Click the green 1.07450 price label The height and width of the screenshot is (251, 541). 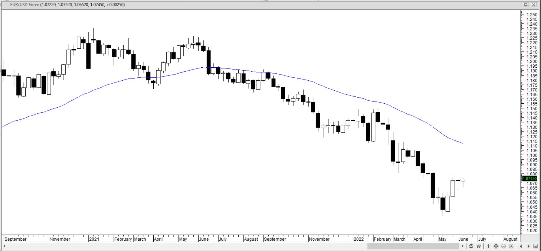tap(530, 179)
